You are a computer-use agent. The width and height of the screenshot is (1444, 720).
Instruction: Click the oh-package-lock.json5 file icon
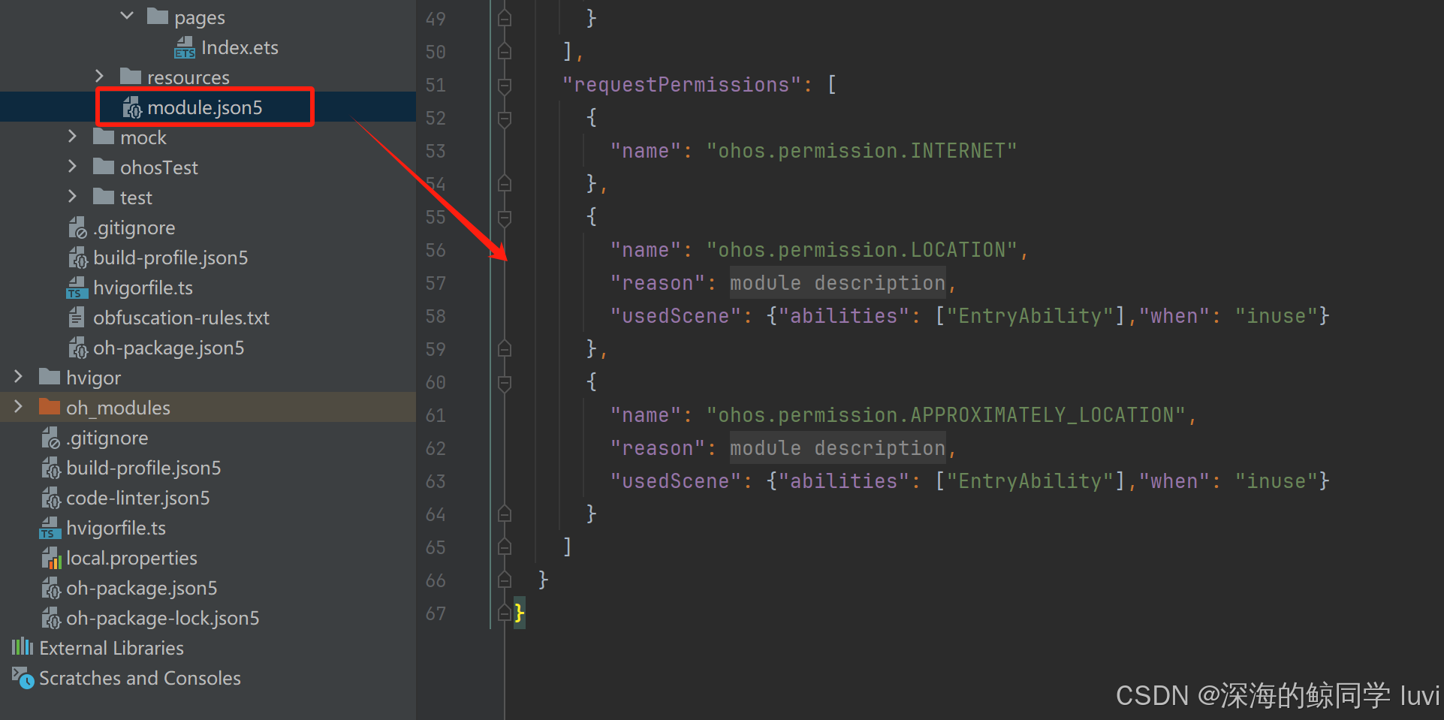click(x=50, y=618)
